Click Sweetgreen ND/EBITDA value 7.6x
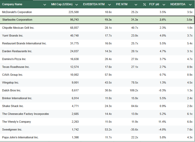The image size is (195, 142). tap(190, 129)
